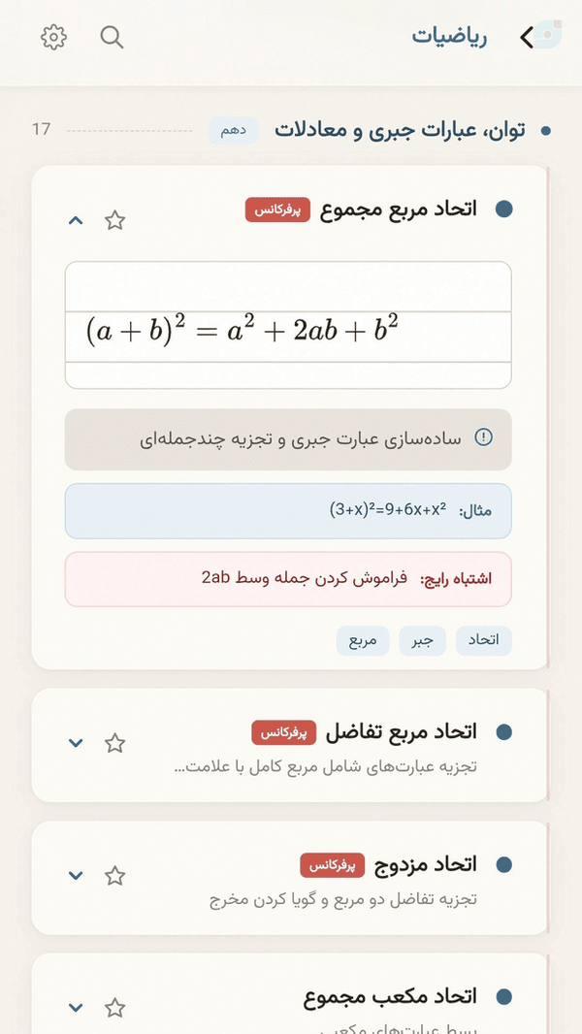Viewport: 582px width, 1034px height.
Task: Favorite the اتحاد مکعب مجموع card
Action: pyautogui.click(x=114, y=1008)
